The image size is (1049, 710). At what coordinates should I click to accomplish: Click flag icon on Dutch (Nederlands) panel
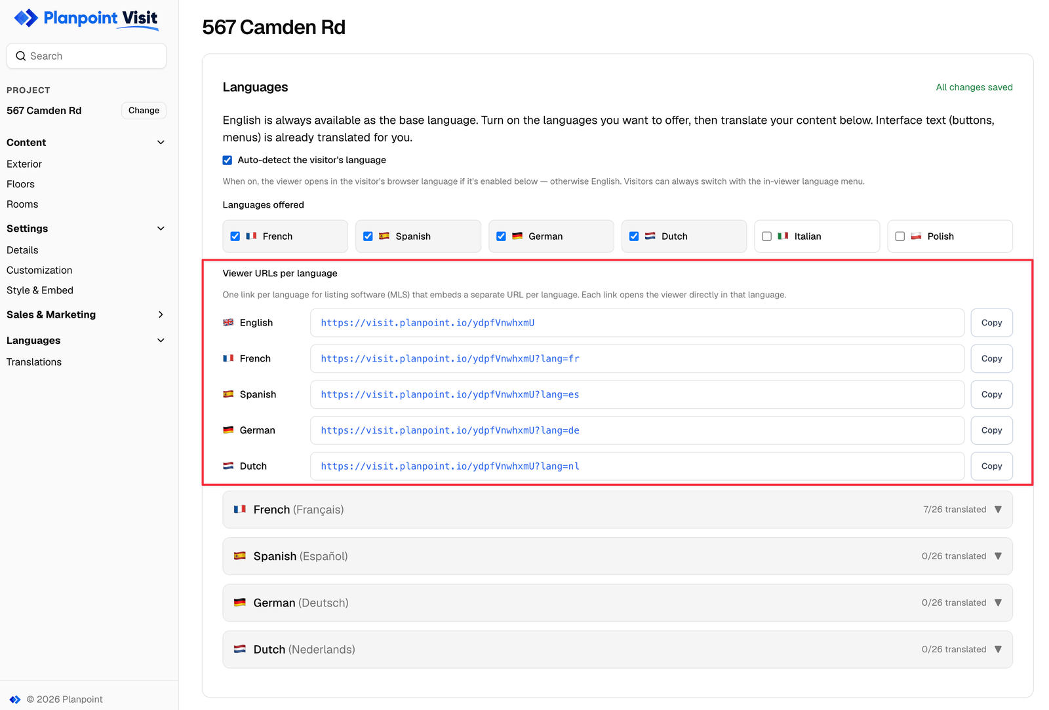tap(240, 649)
